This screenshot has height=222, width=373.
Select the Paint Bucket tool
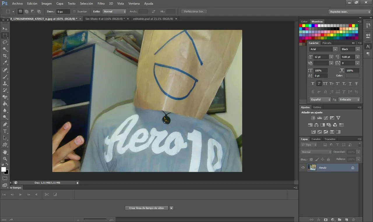point(5,104)
